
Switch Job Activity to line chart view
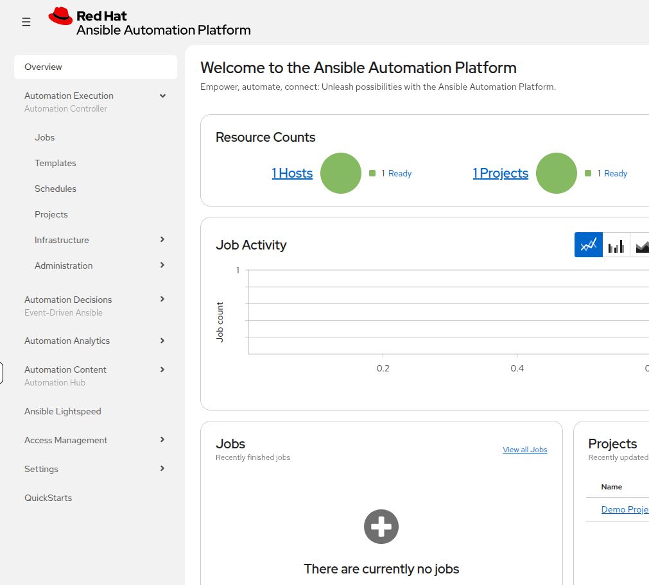pyautogui.click(x=588, y=245)
